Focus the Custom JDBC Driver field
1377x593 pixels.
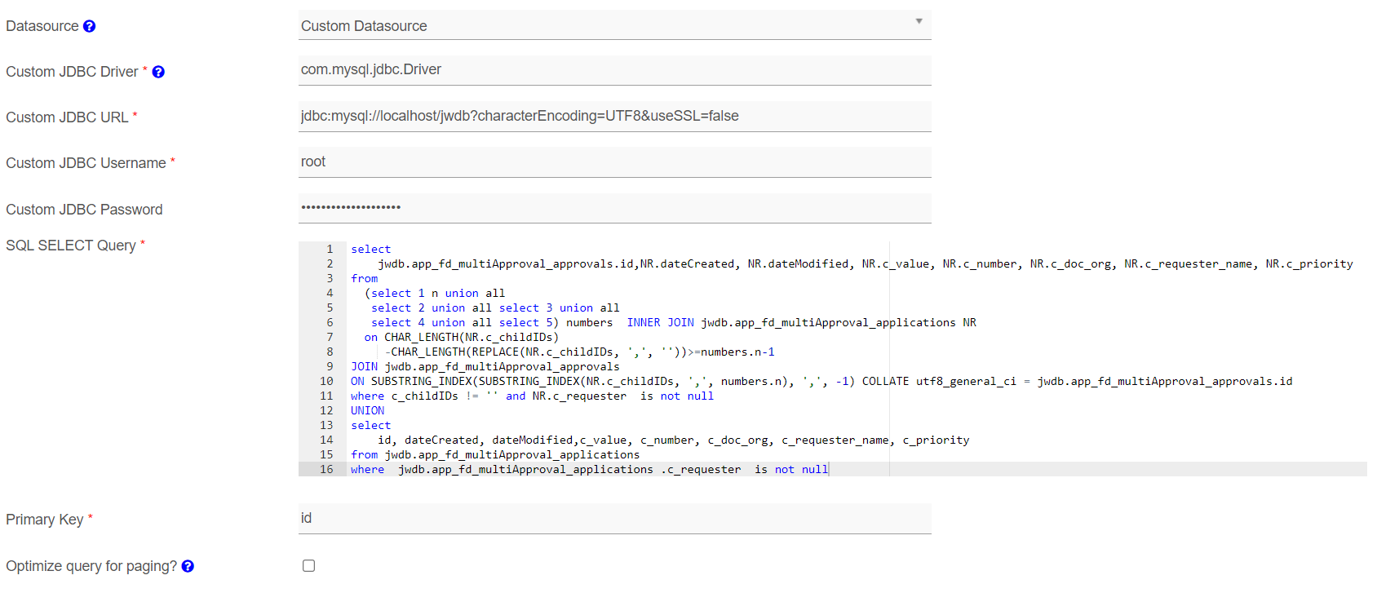(x=614, y=70)
